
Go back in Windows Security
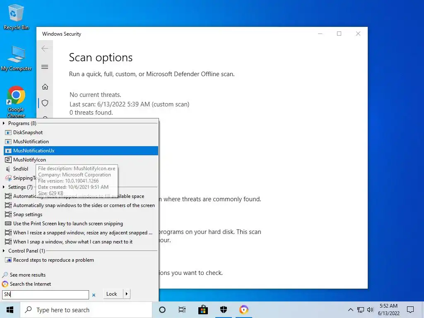45,49
